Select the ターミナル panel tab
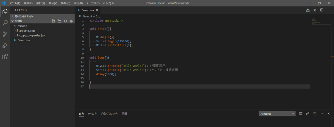This screenshot has width=334, height=127. pos(92,114)
